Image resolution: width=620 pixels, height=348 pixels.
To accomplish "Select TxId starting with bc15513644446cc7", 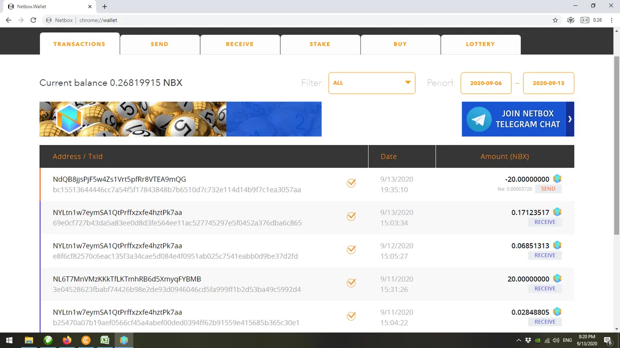I will [177, 190].
